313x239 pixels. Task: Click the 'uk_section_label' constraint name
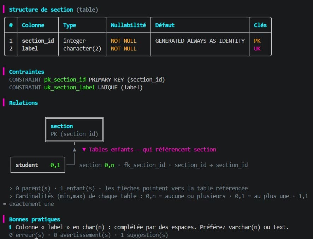point(70,88)
